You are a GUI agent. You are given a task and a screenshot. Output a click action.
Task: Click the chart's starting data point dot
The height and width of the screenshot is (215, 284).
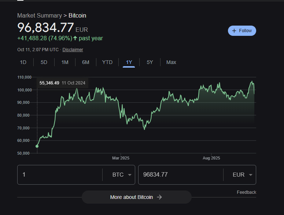pos(37,146)
